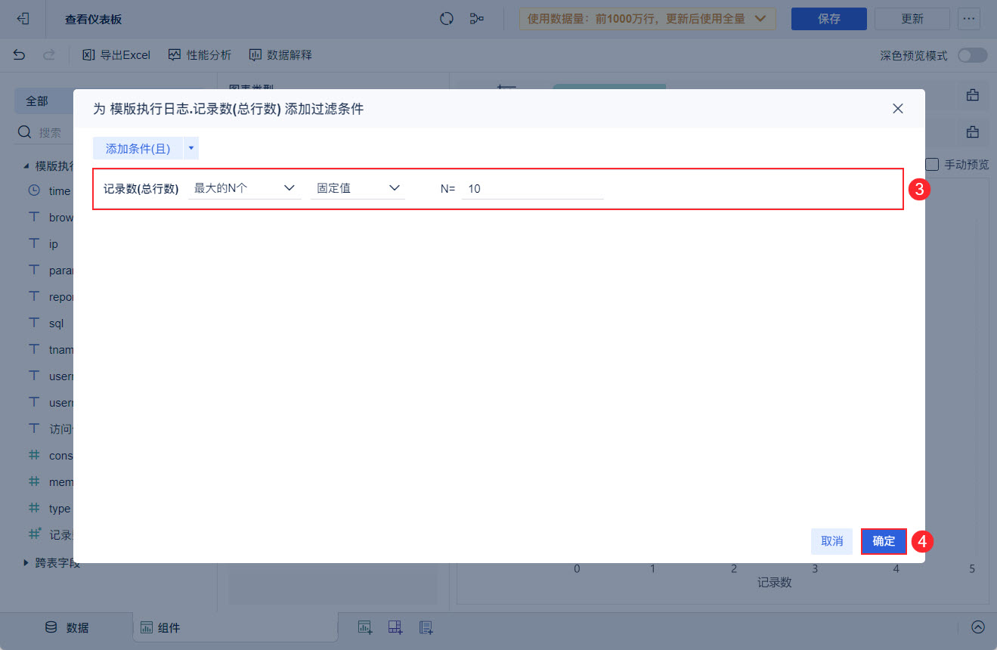Click the 更新 button in header

[x=912, y=19]
